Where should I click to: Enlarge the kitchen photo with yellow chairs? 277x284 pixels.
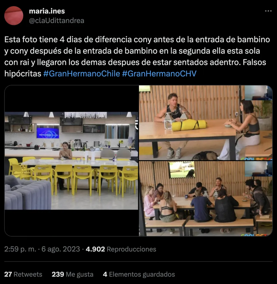coord(71,161)
